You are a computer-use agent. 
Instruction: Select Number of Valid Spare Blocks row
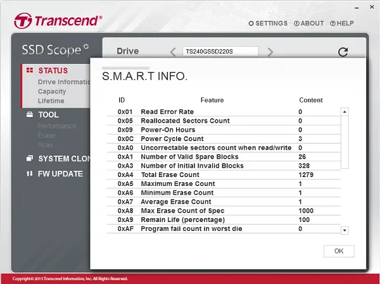tap(224, 157)
